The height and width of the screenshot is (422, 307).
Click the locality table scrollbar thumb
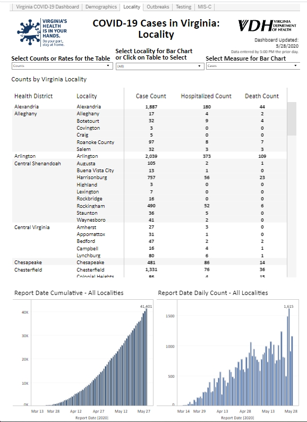[x=292, y=119]
